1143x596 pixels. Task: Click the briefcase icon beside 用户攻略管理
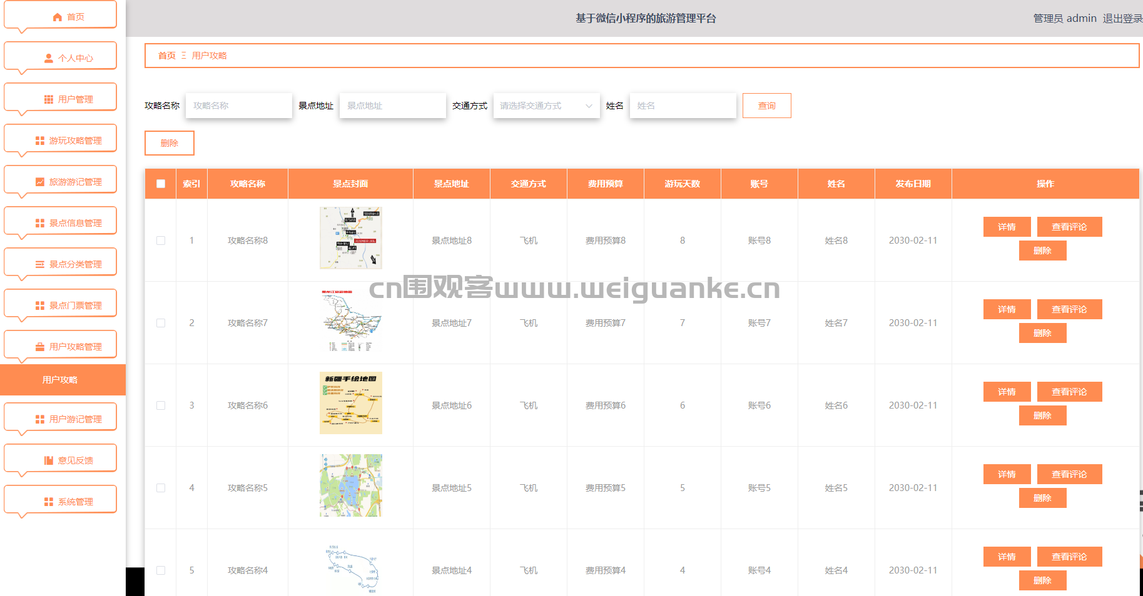40,347
